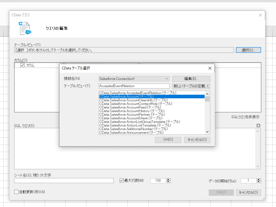
Task: Click the SQL query save icon
Action: [x=258, y=126]
